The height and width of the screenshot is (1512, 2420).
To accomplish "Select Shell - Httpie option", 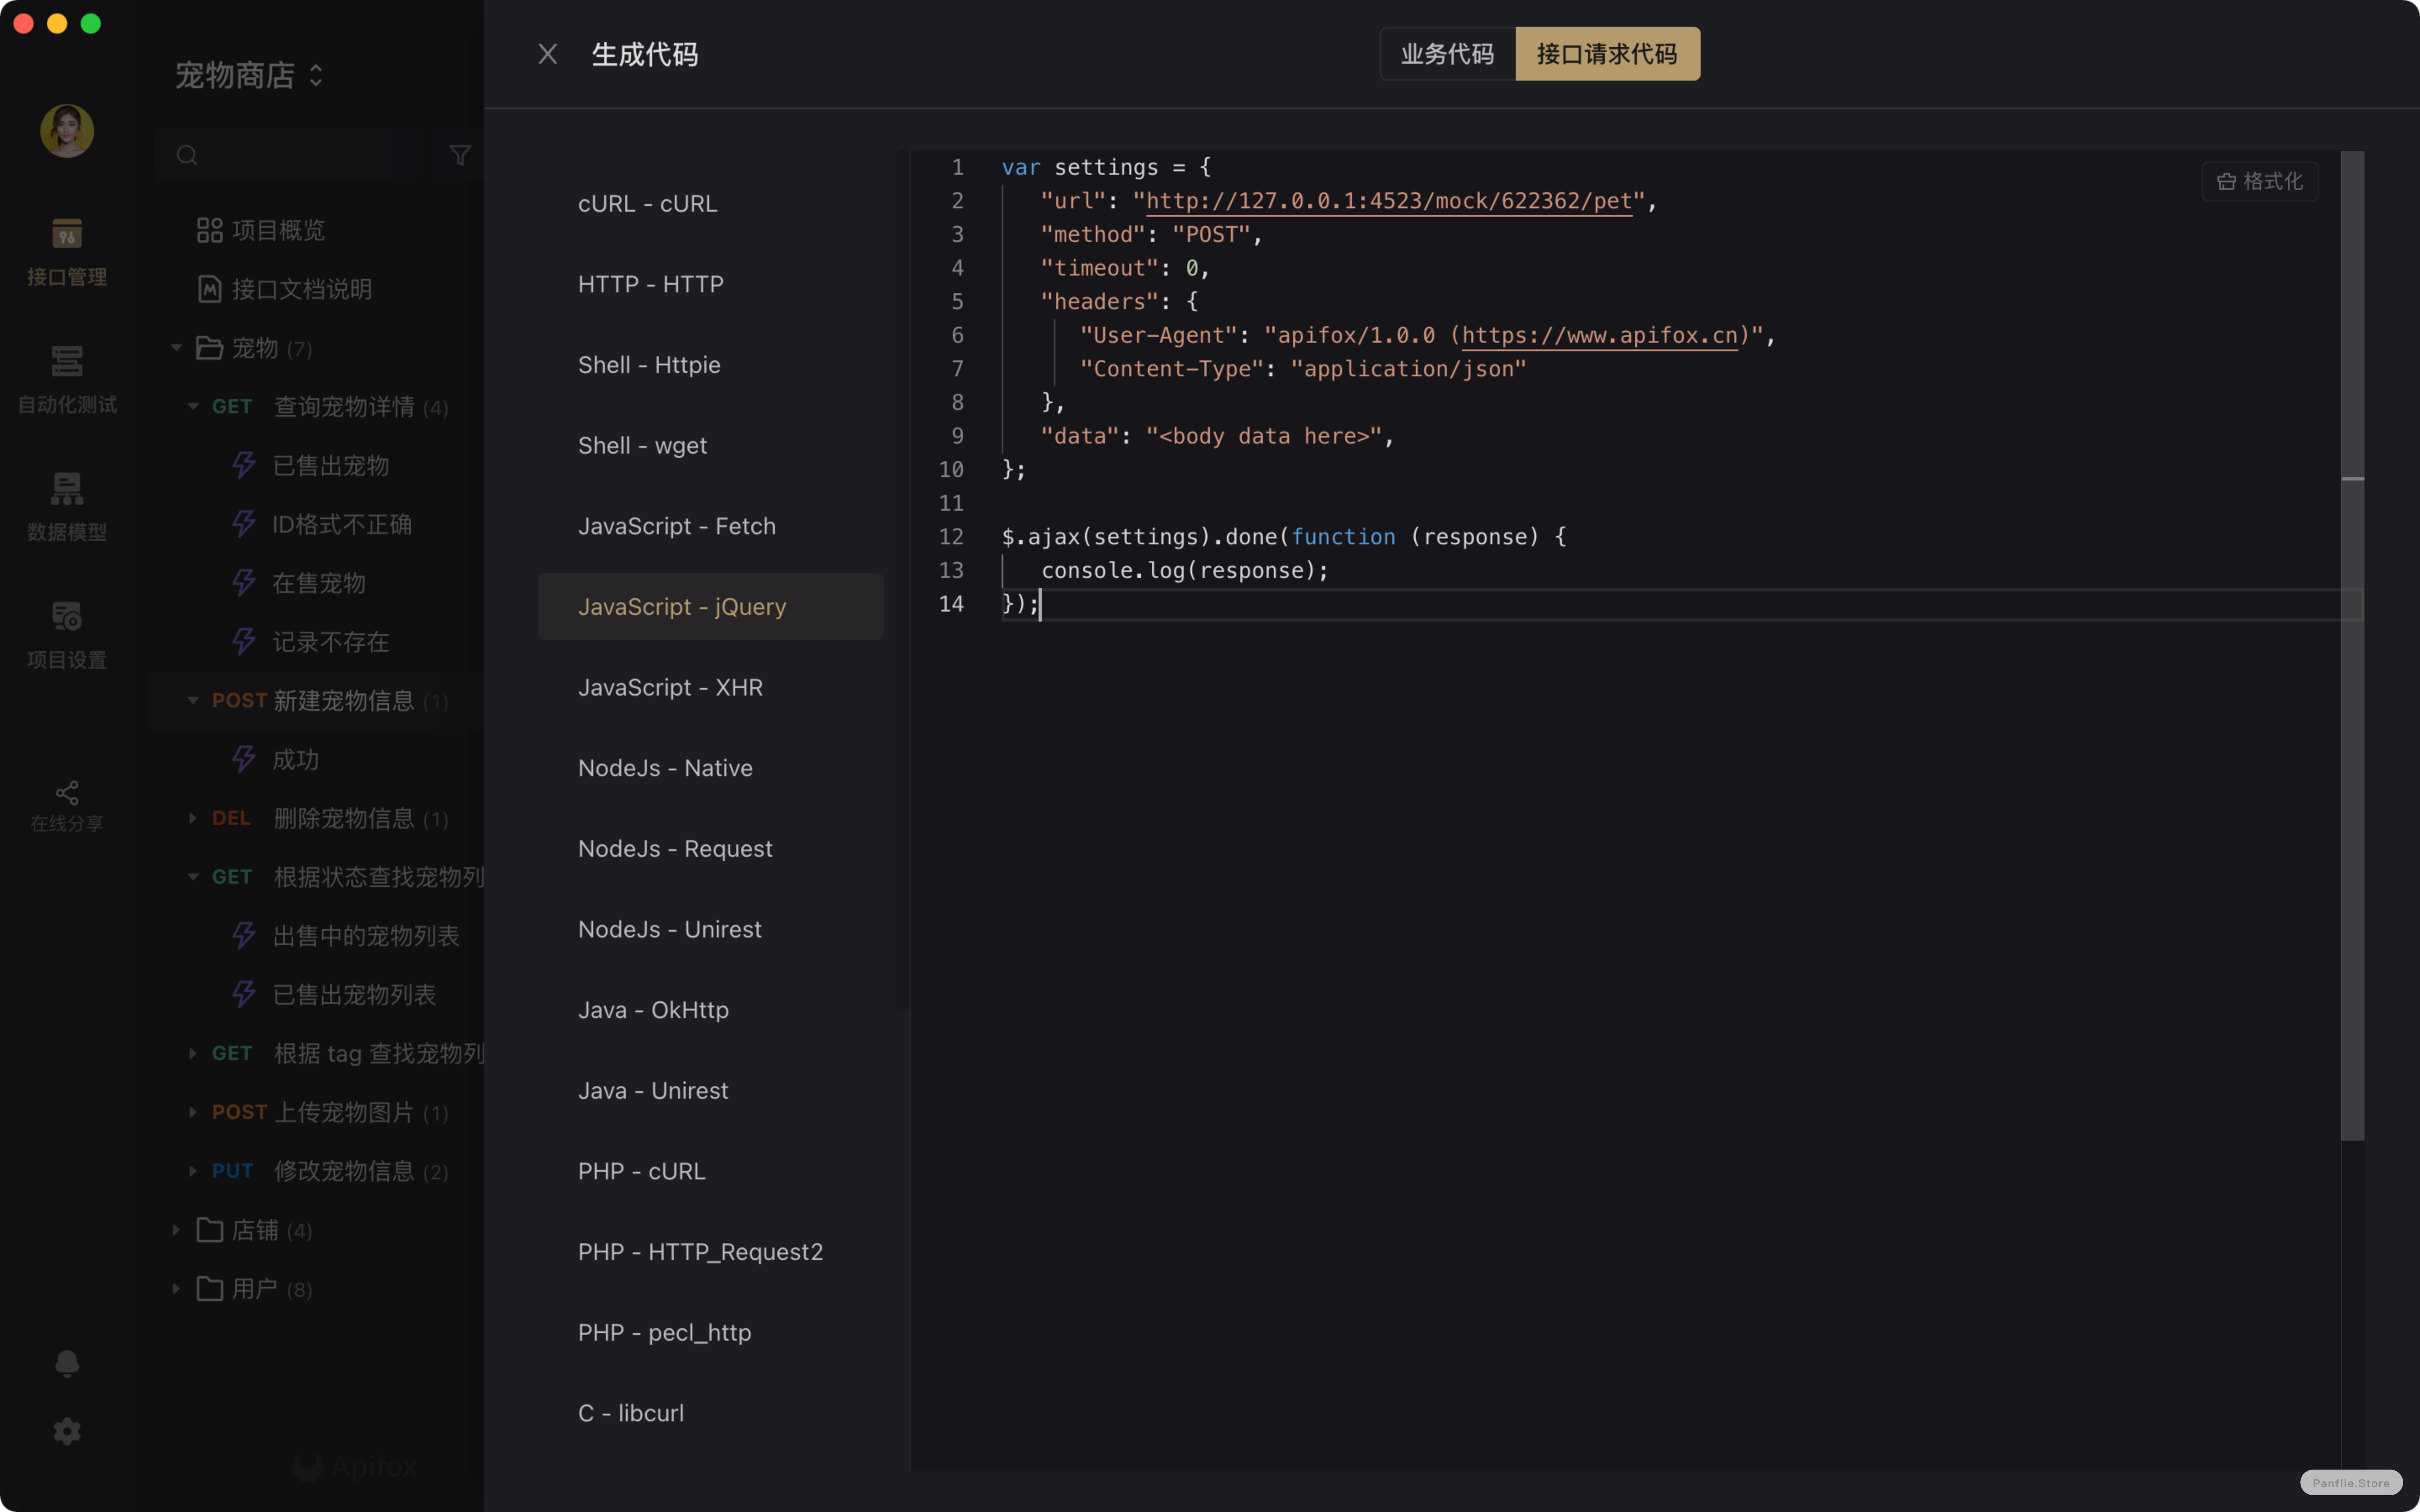I will (710, 365).
